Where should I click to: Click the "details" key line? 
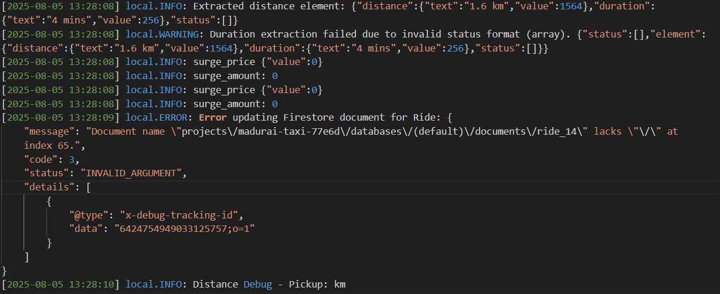[x=49, y=187]
